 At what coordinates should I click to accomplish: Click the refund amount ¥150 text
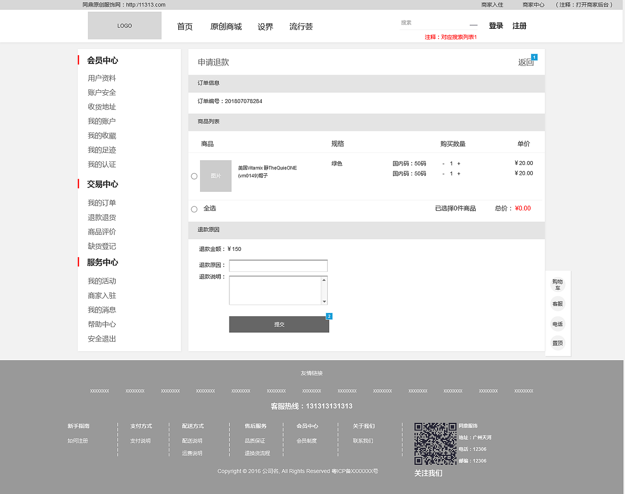click(234, 249)
